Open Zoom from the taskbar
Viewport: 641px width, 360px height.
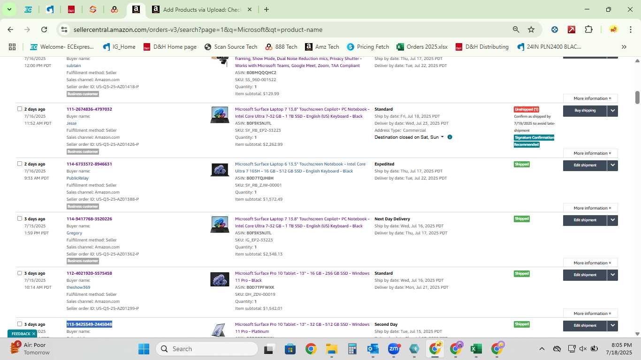[394, 349]
